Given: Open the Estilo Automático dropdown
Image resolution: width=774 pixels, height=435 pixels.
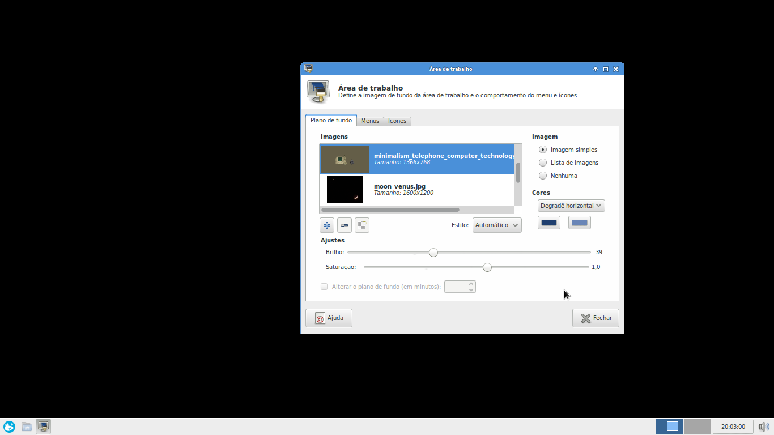Looking at the screenshot, I should point(497,225).
